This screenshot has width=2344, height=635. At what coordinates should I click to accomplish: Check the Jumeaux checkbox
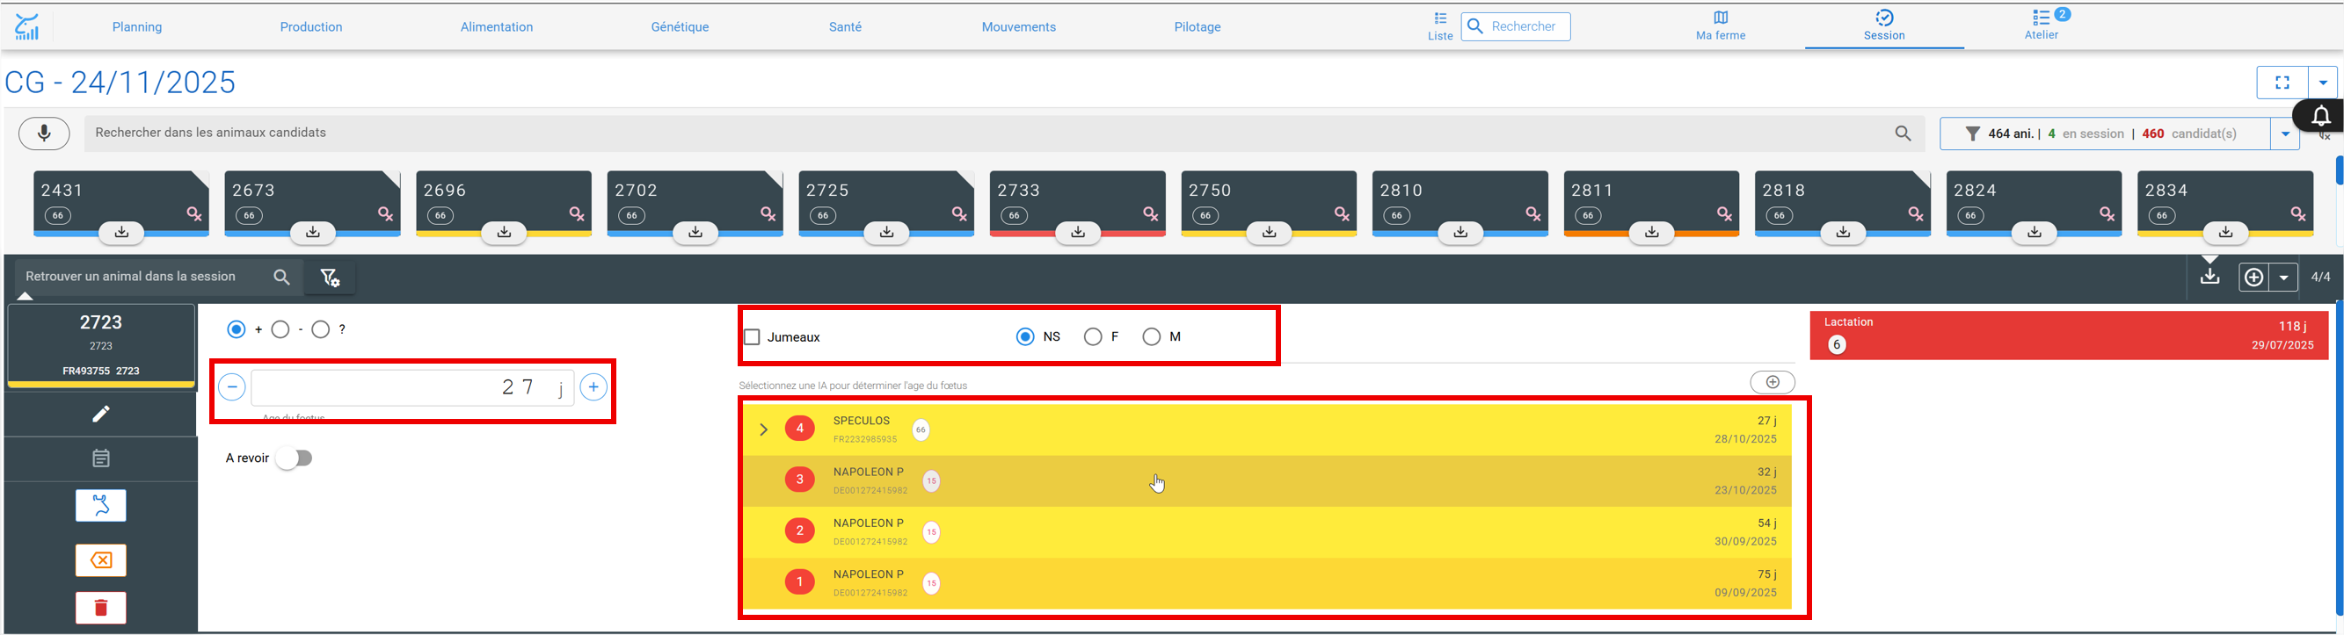click(753, 337)
